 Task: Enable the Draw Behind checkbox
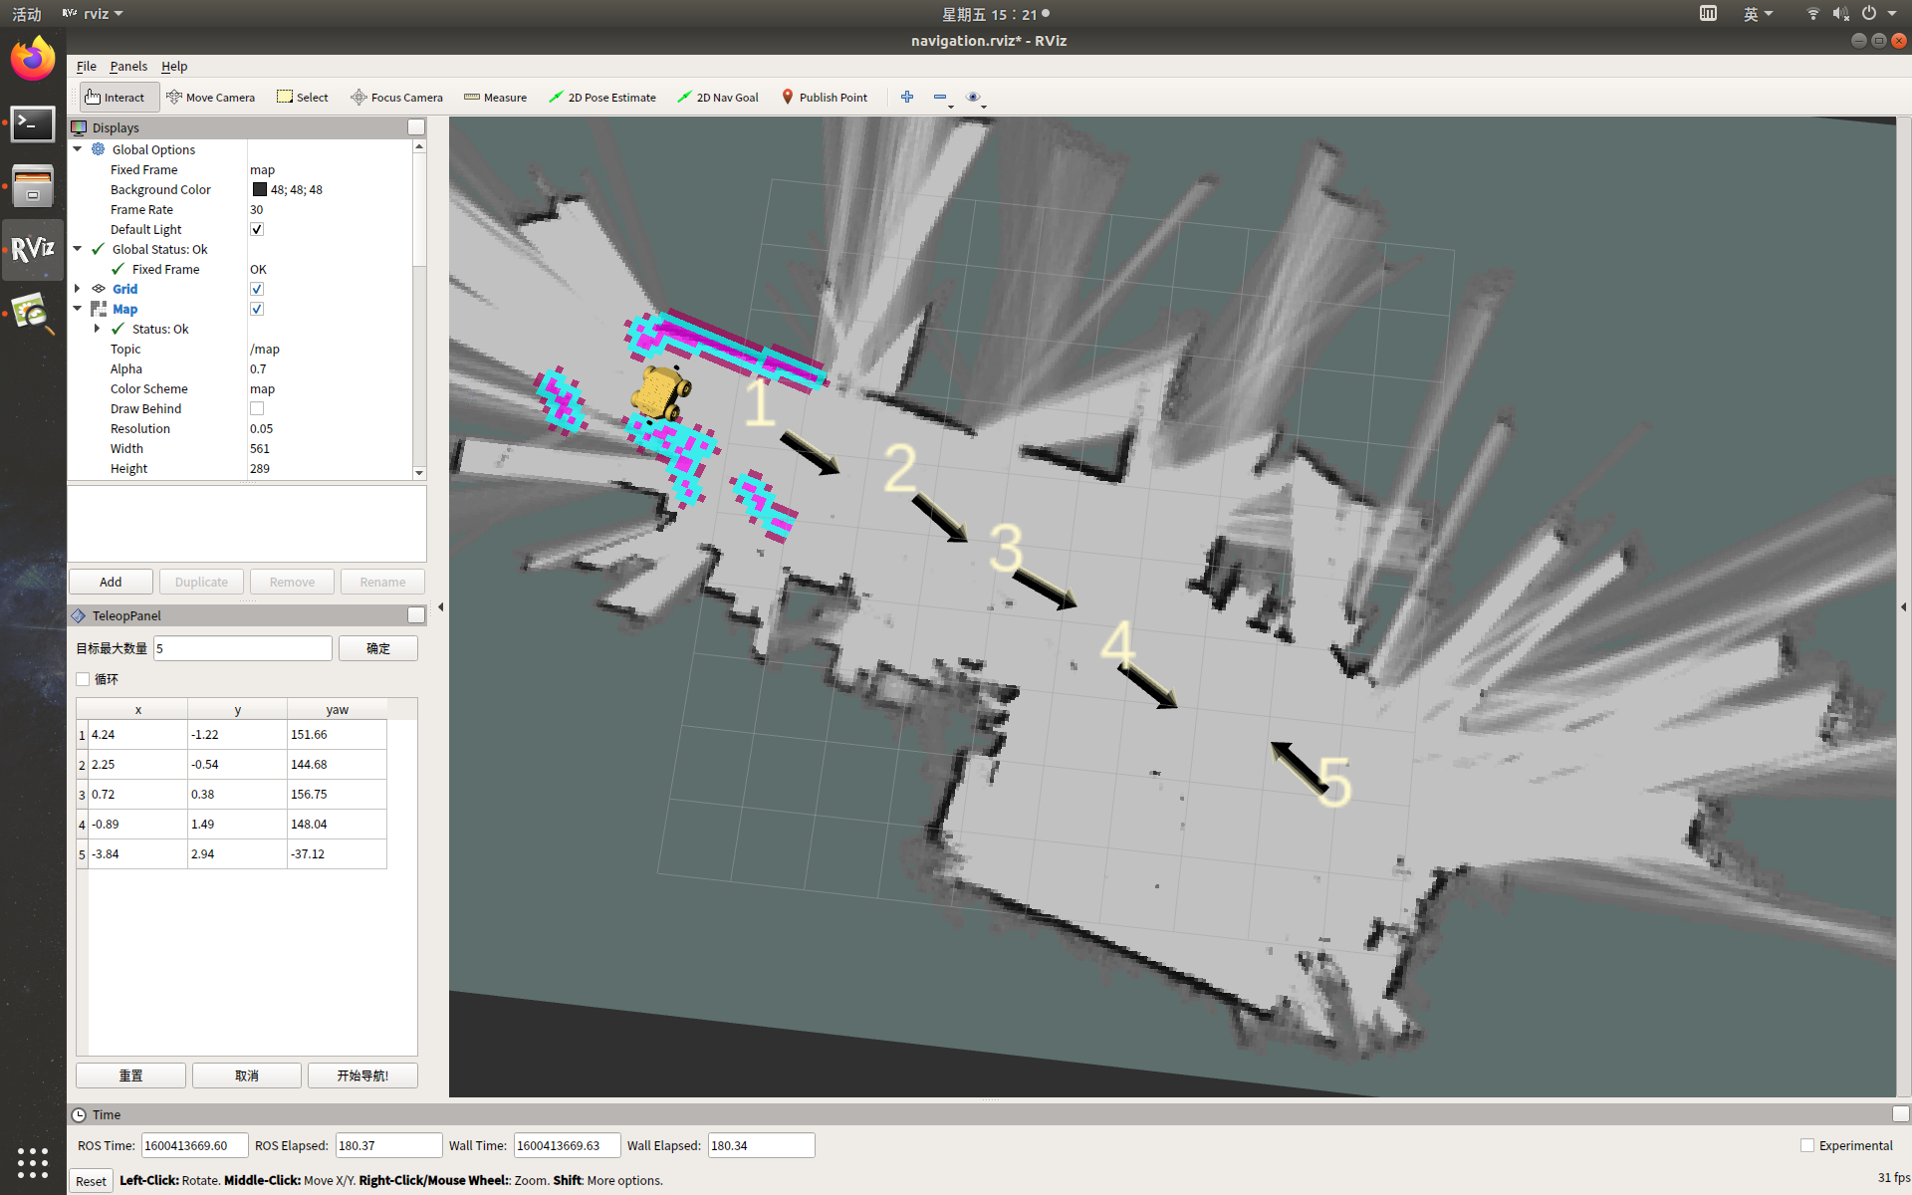(257, 409)
